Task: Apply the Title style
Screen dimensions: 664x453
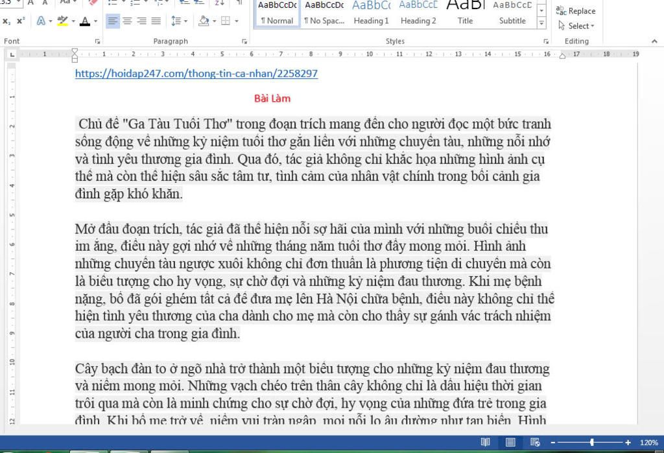Action: [x=465, y=13]
